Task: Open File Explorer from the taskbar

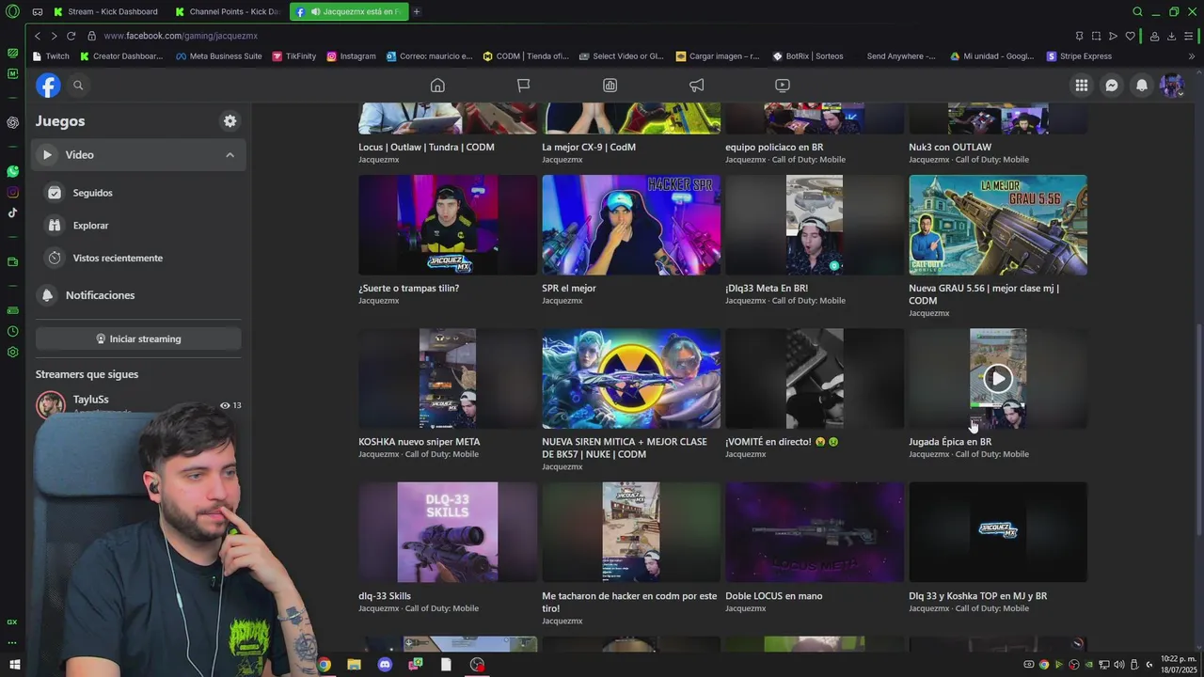Action: click(x=354, y=665)
